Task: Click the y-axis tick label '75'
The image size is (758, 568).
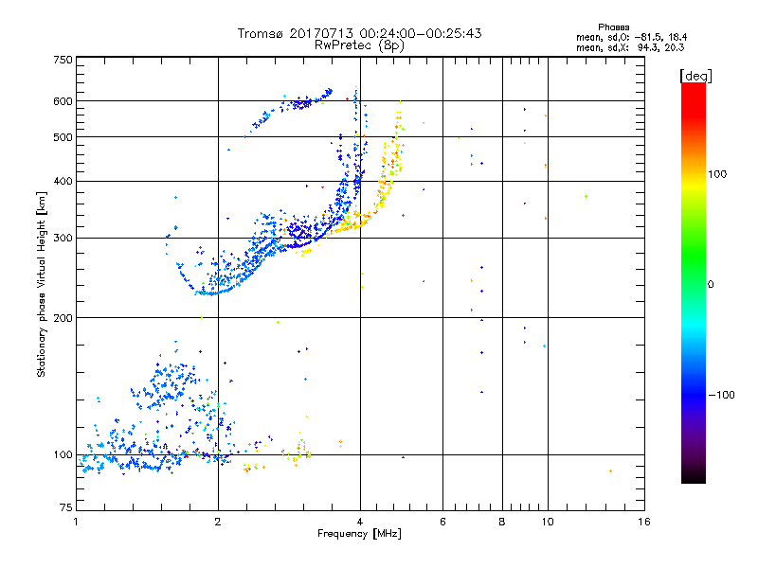Action: pyautogui.click(x=66, y=507)
